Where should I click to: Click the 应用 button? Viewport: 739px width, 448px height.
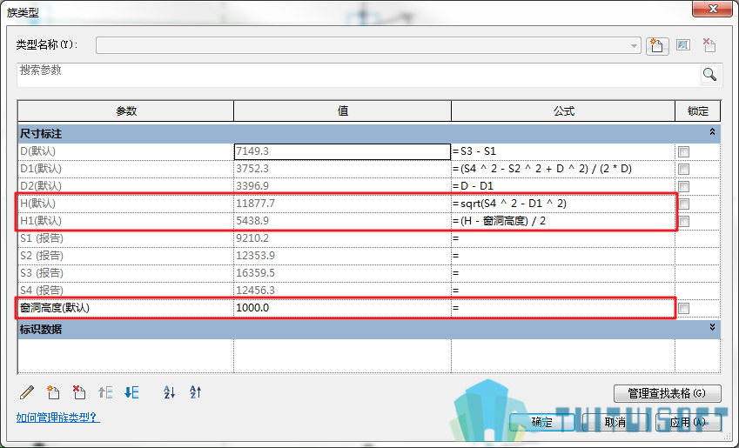689,422
